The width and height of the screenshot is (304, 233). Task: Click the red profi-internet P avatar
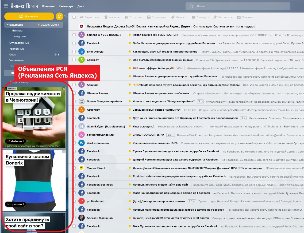click(x=82, y=201)
